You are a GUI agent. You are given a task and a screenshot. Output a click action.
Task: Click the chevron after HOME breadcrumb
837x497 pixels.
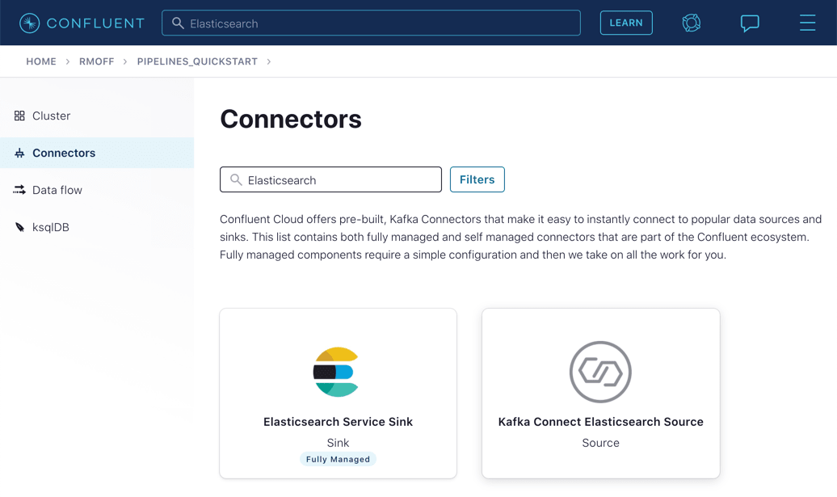coord(68,61)
